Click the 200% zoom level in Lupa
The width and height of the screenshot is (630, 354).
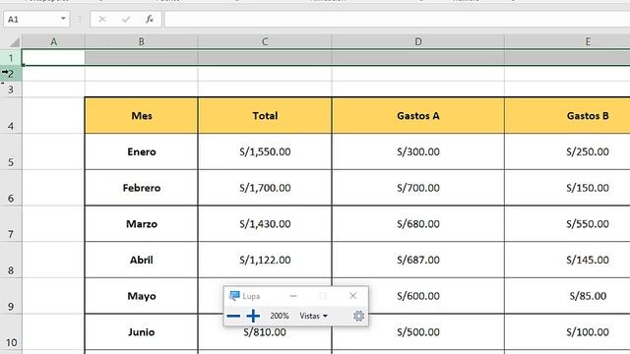click(280, 316)
